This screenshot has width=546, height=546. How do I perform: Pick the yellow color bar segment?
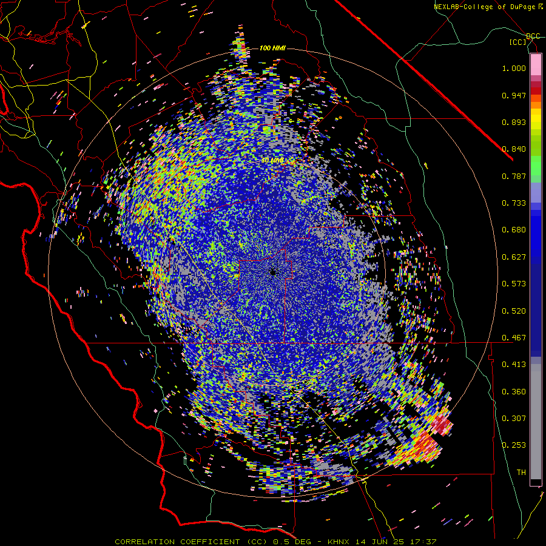click(x=536, y=119)
